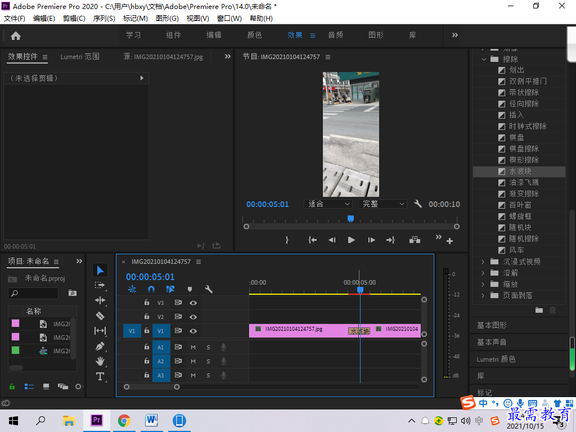Show more workspaces overflow chevron

click(454, 35)
